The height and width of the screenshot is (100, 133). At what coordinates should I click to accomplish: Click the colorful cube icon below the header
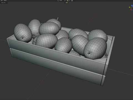67,3
